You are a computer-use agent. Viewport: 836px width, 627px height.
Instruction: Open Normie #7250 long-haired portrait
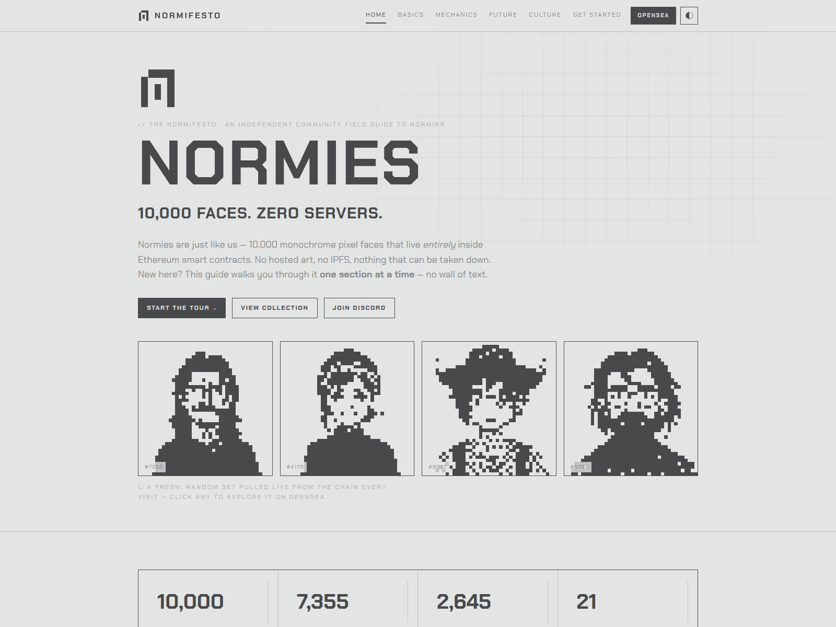tap(205, 409)
